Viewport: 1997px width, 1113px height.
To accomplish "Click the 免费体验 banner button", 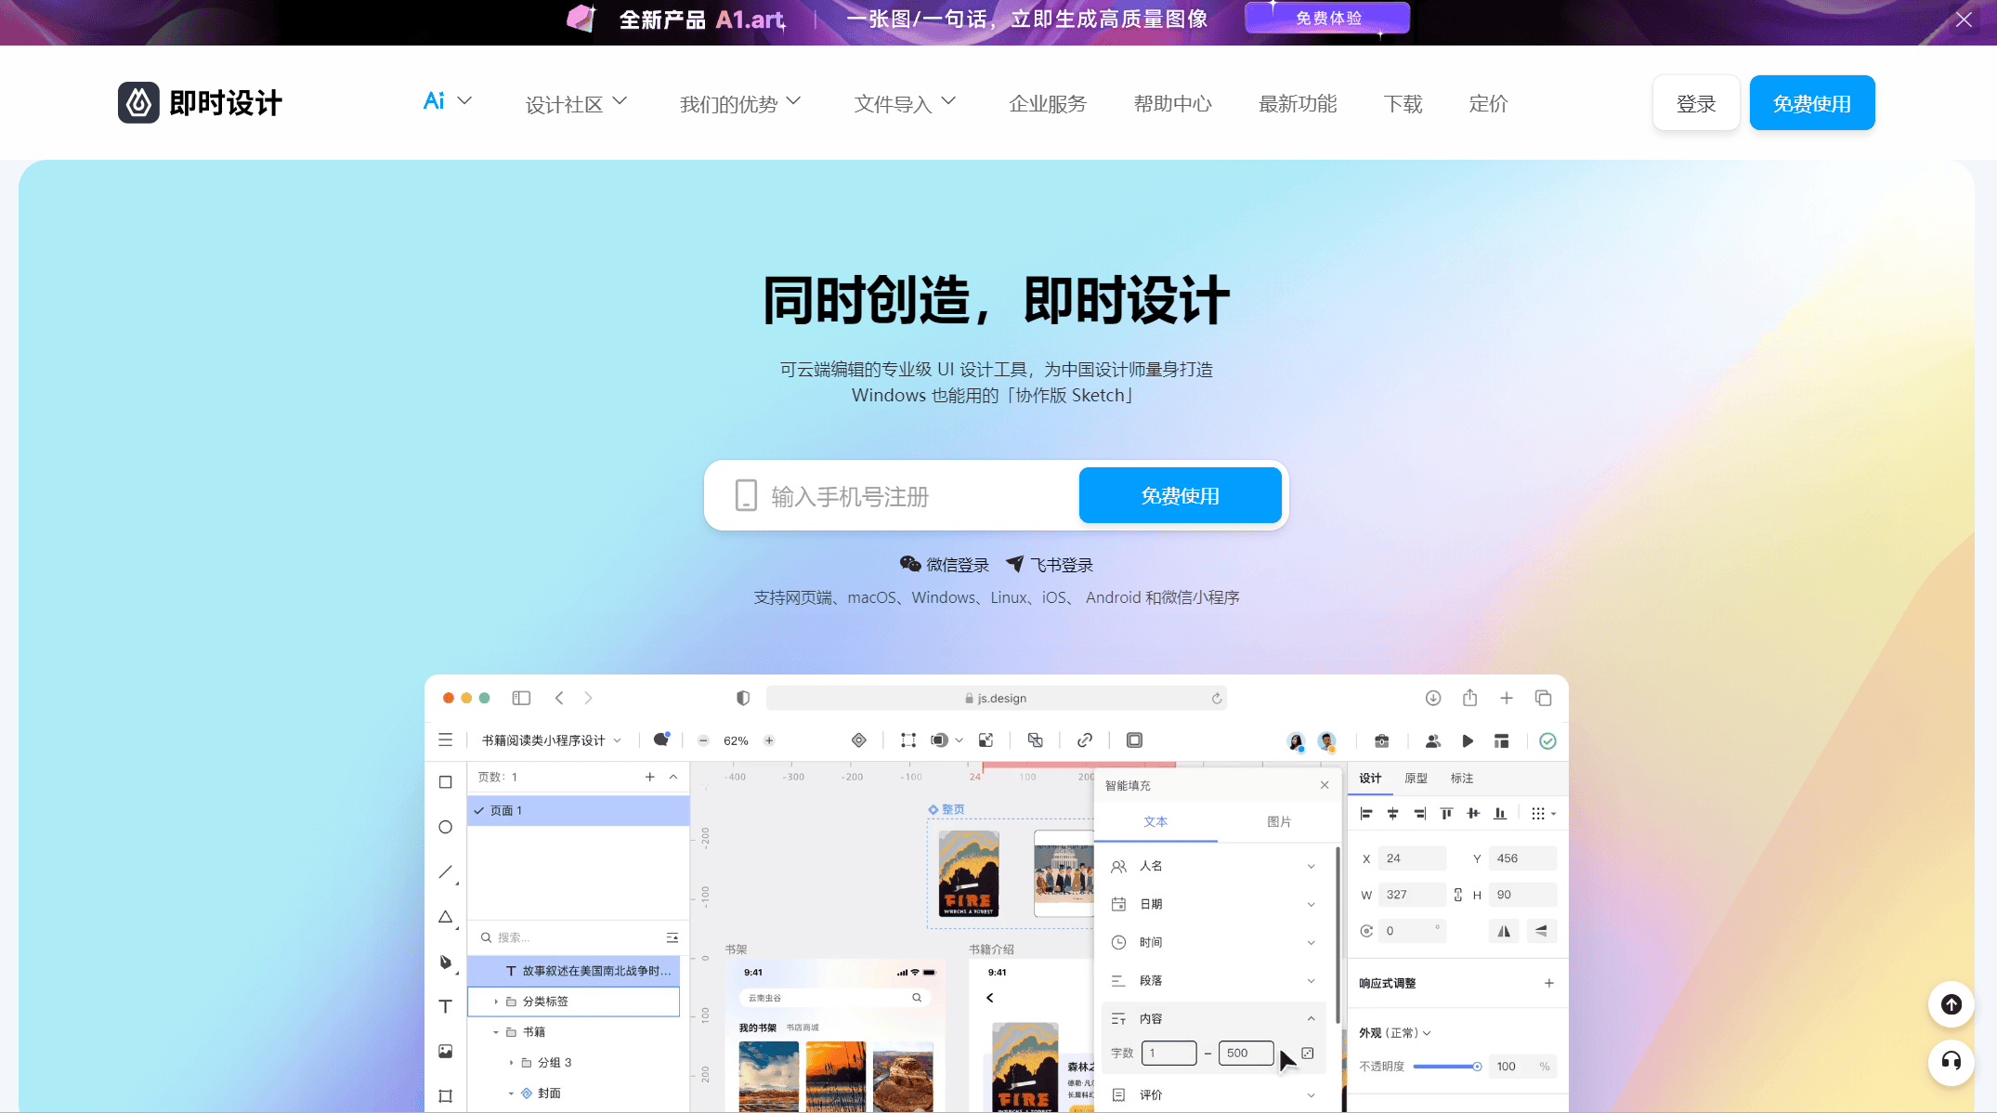I will (x=1327, y=18).
